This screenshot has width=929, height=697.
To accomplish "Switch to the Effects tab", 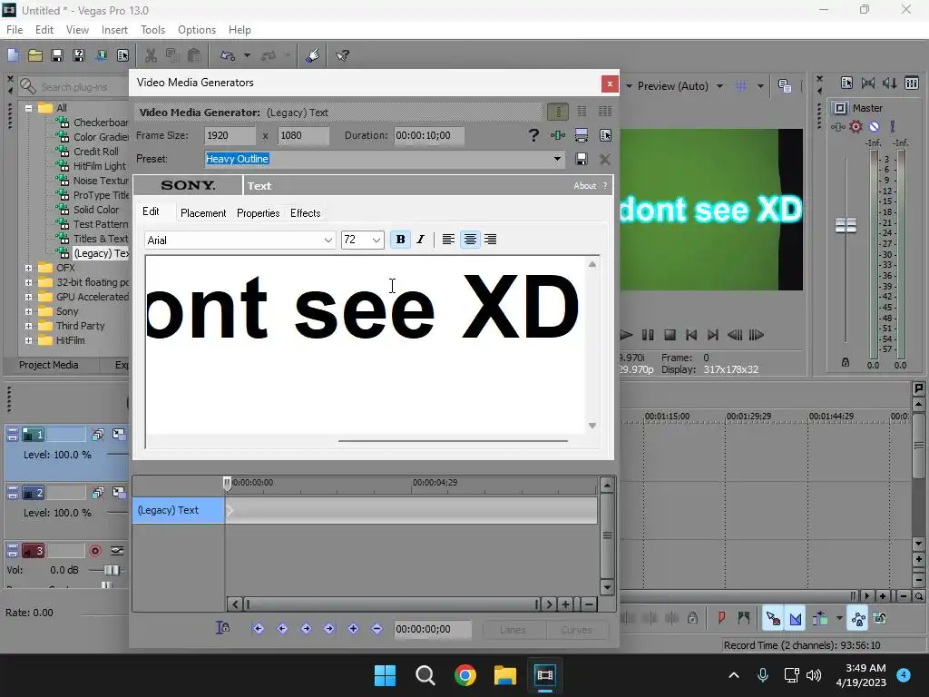I will [x=305, y=212].
